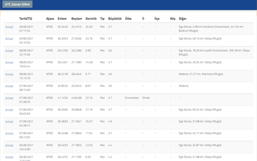This screenshot has height=161, width=257.
Task: Click the UTC Zaman Dilimi button
Action: click(x=17, y=5)
